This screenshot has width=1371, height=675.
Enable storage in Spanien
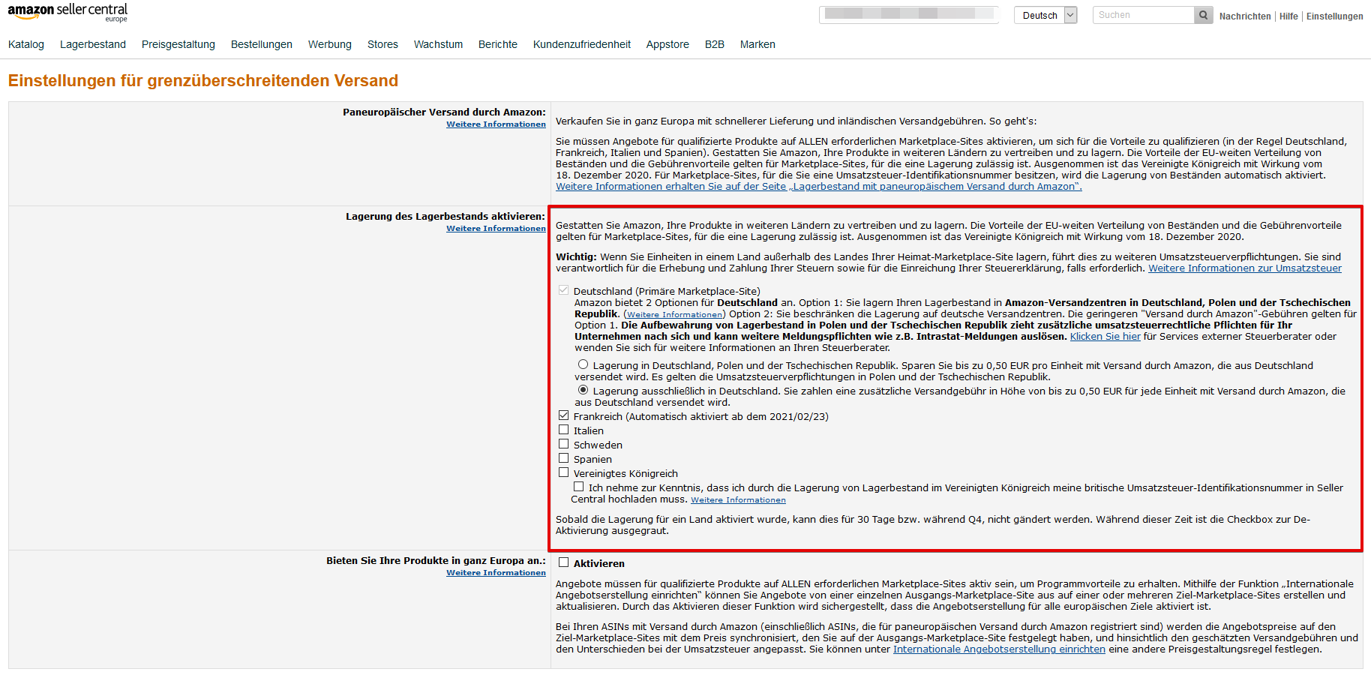(x=564, y=457)
